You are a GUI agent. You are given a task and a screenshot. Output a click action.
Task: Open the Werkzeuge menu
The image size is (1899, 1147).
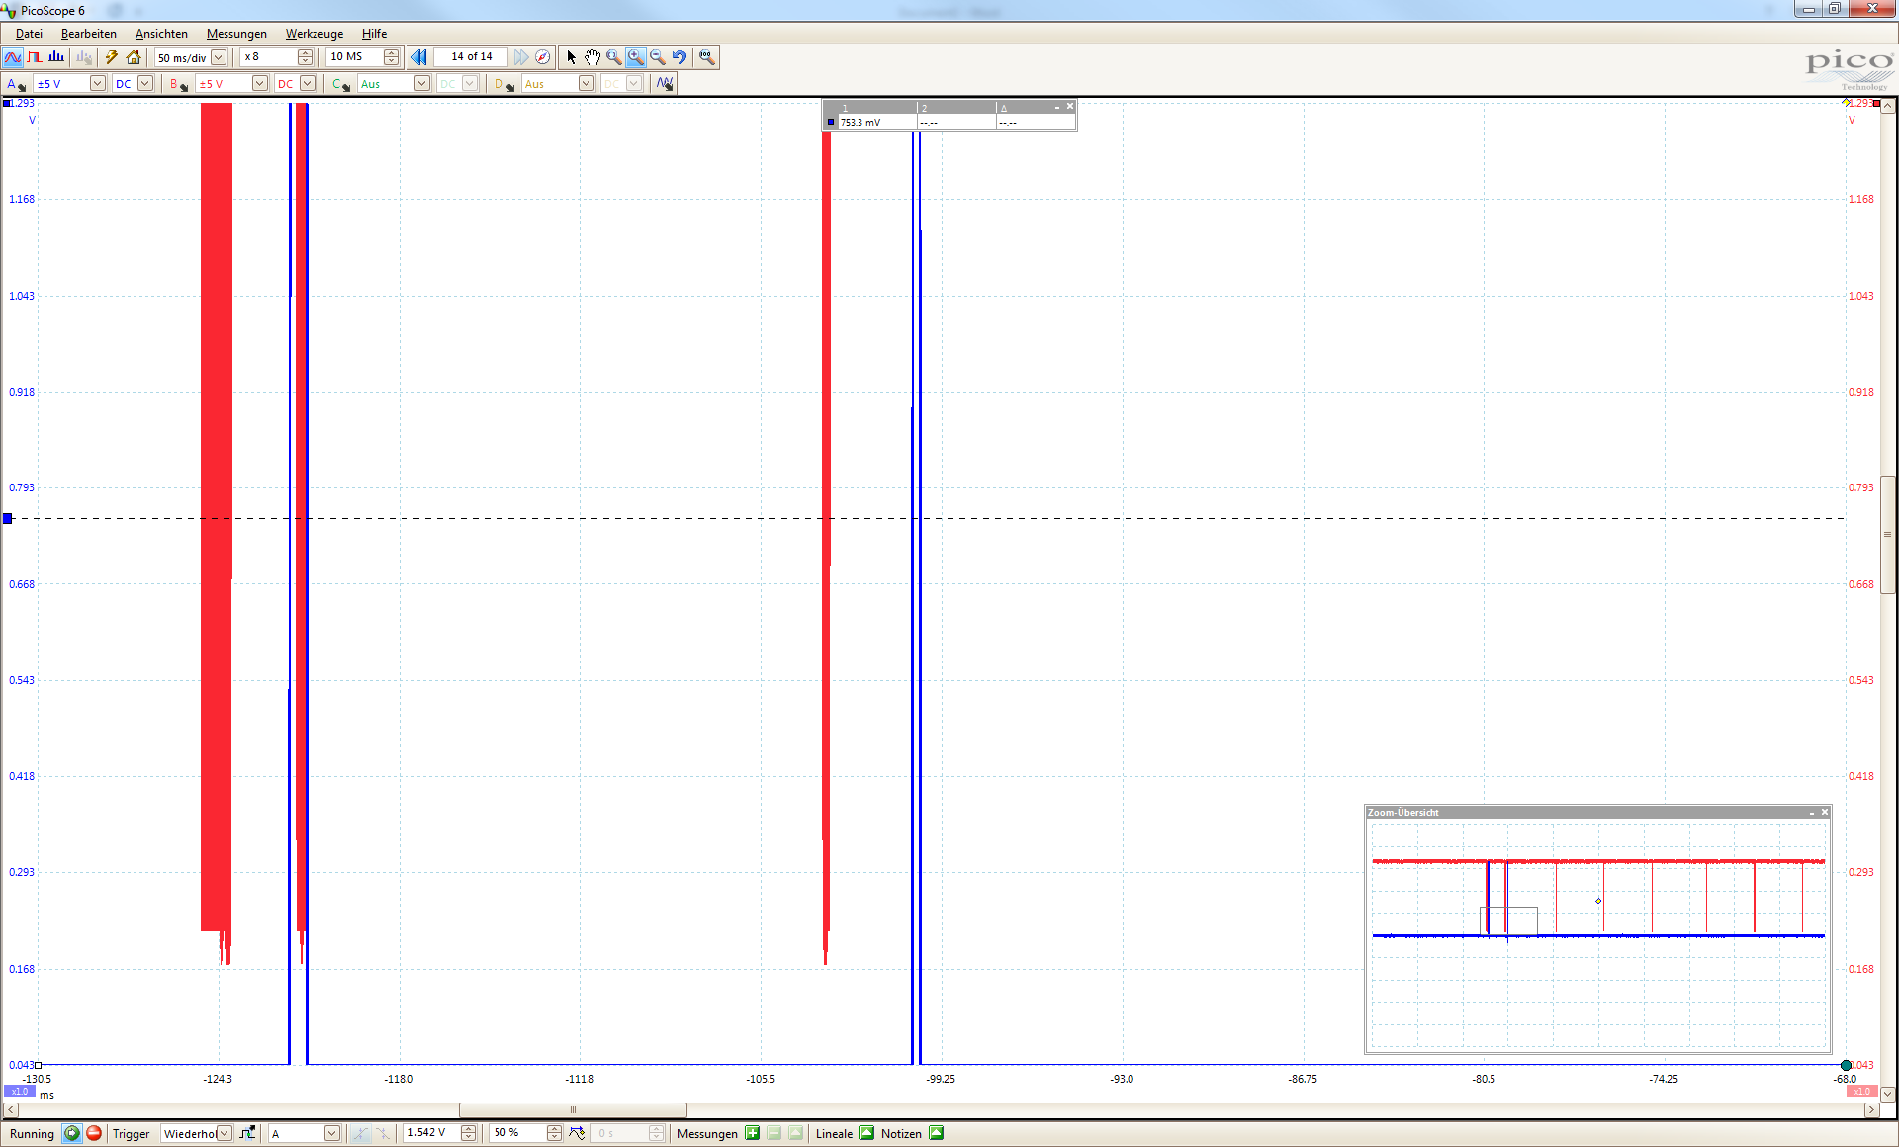pos(315,34)
